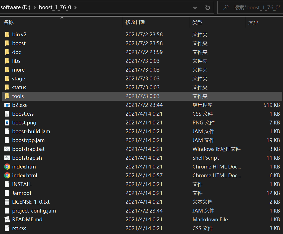Screen dimensions: 283x234
Task: Go to software (D:) in breadcrumb
Action: pyautogui.click(x=15, y=7)
